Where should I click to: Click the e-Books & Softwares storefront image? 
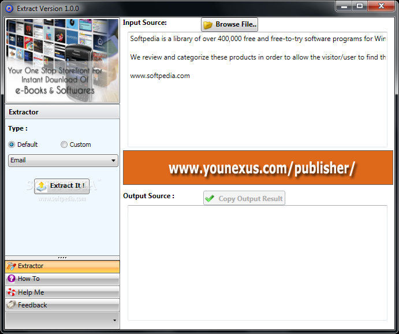[x=62, y=61]
